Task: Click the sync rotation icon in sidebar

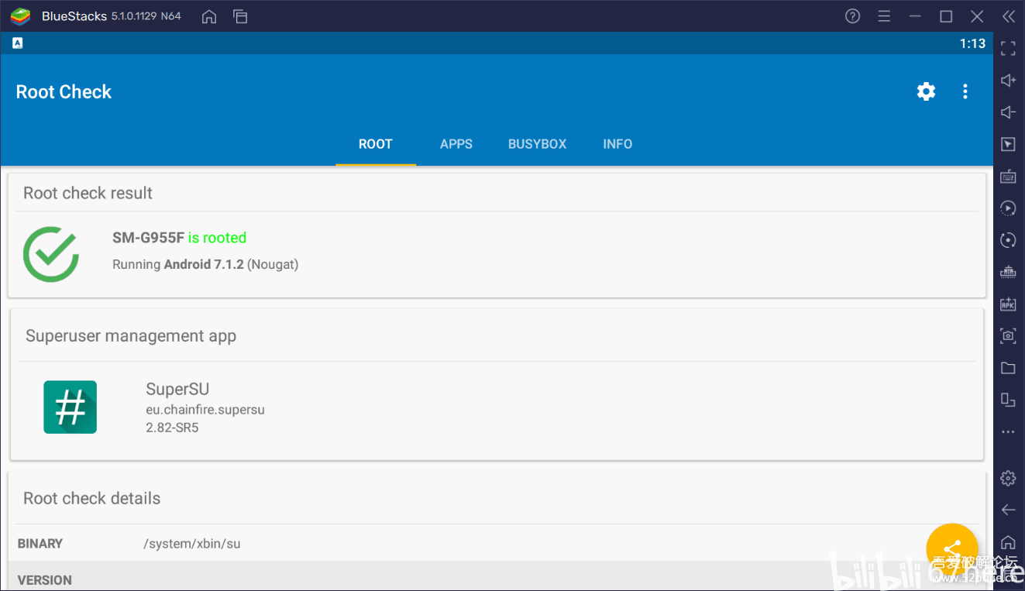Action: 1008,240
